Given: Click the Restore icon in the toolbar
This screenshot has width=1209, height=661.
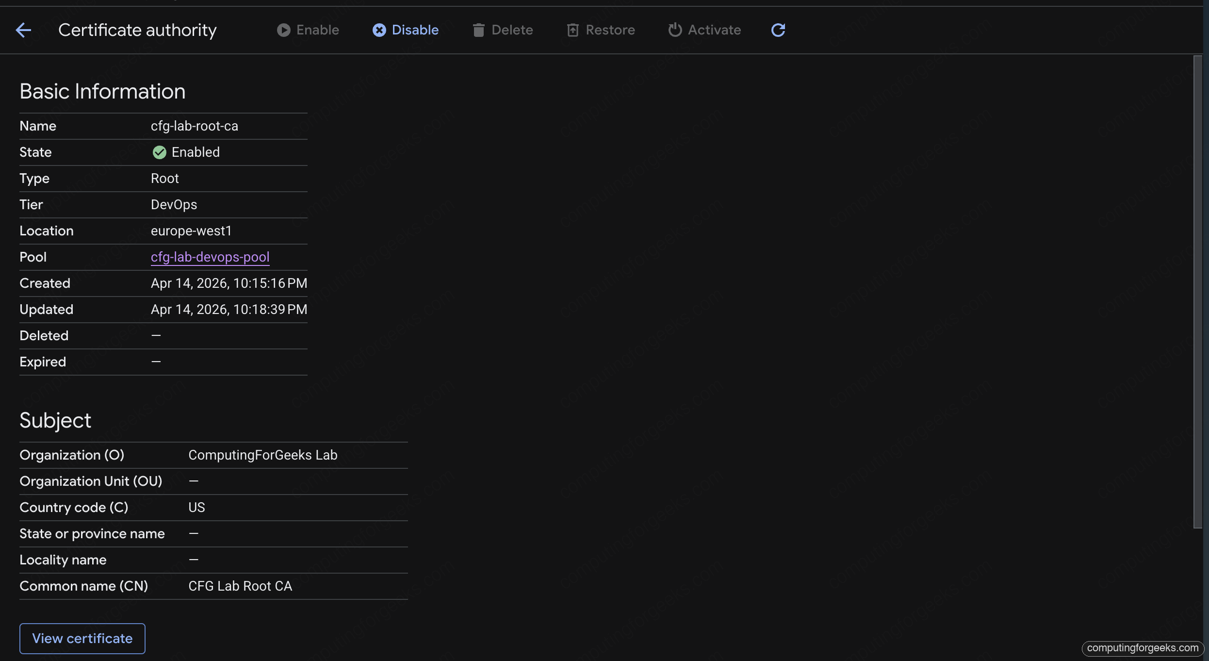Looking at the screenshot, I should (x=572, y=30).
